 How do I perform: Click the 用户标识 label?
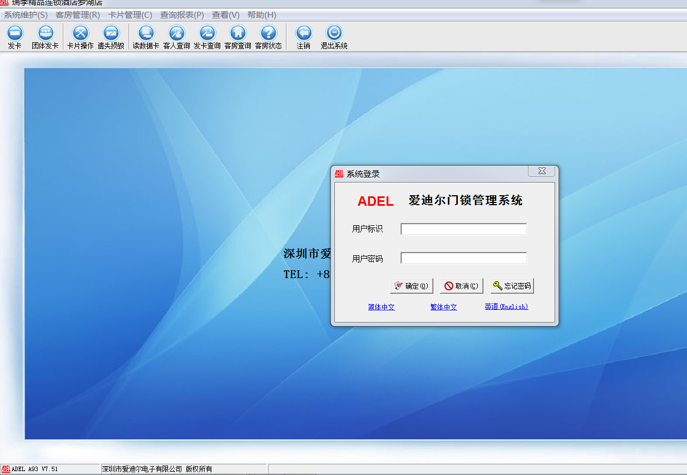pyautogui.click(x=368, y=229)
